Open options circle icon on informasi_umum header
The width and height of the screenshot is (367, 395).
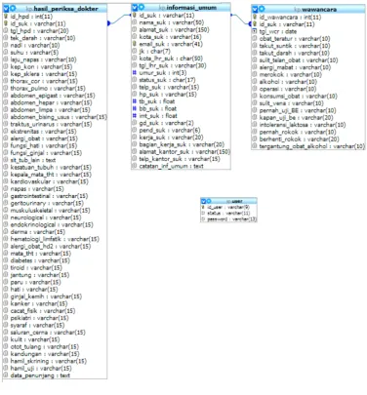tap(142, 7)
